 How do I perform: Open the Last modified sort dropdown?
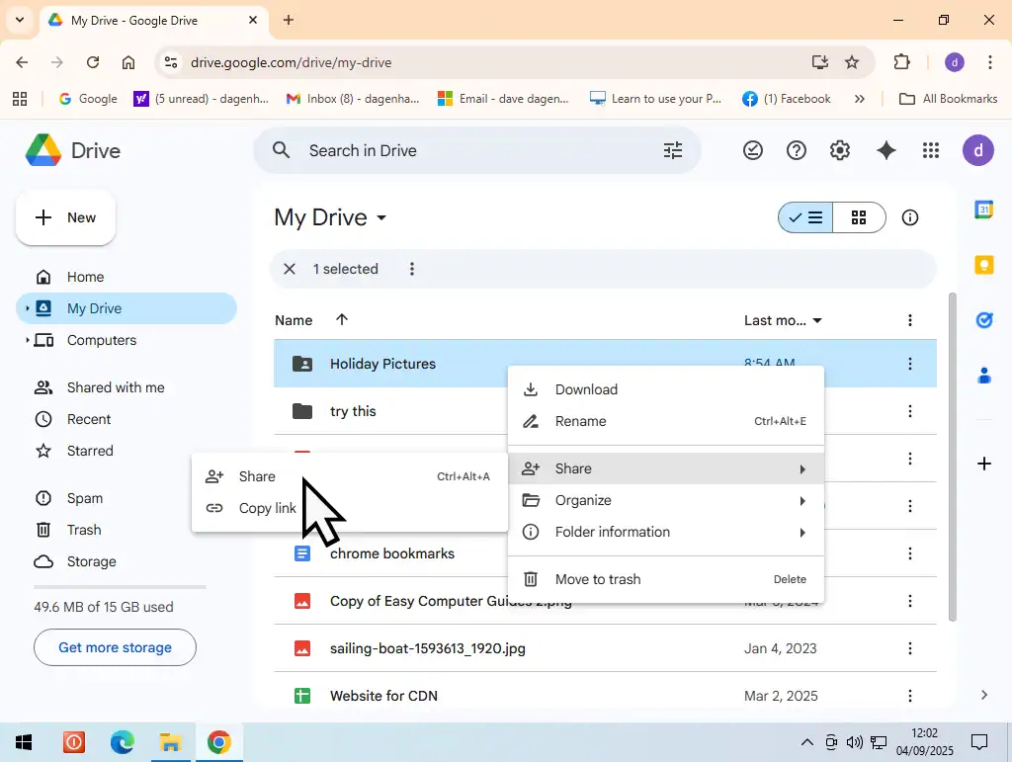(x=784, y=320)
